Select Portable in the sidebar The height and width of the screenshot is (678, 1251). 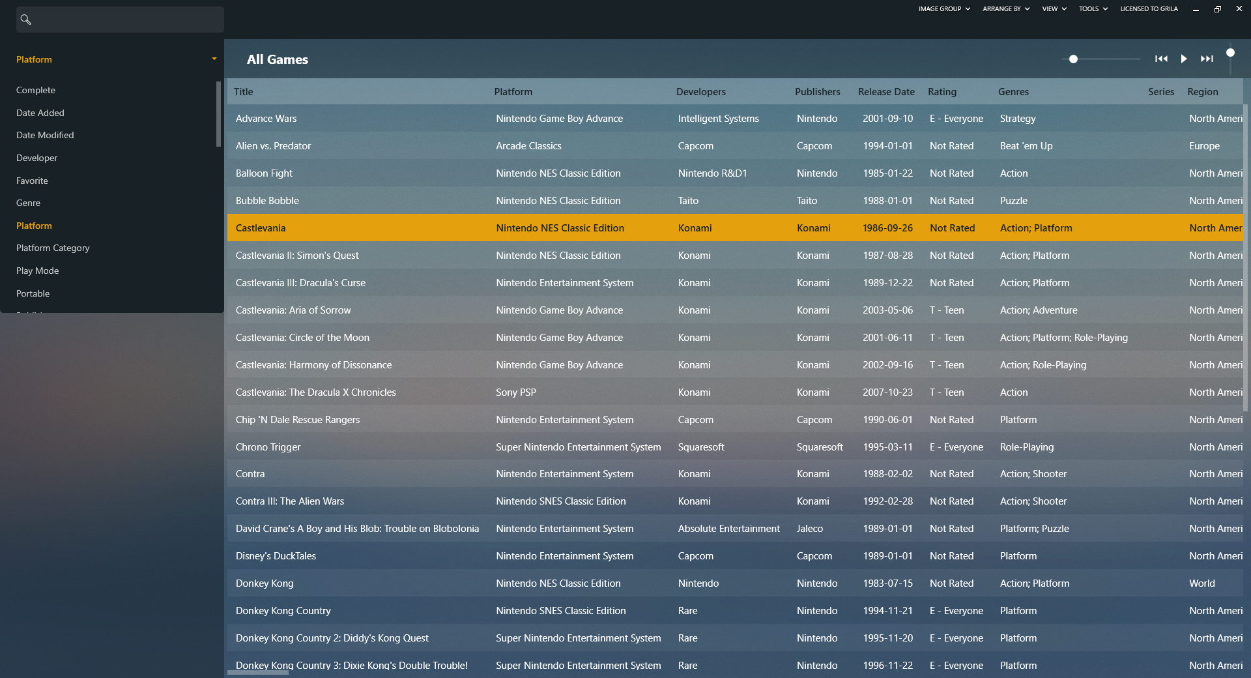pos(33,293)
